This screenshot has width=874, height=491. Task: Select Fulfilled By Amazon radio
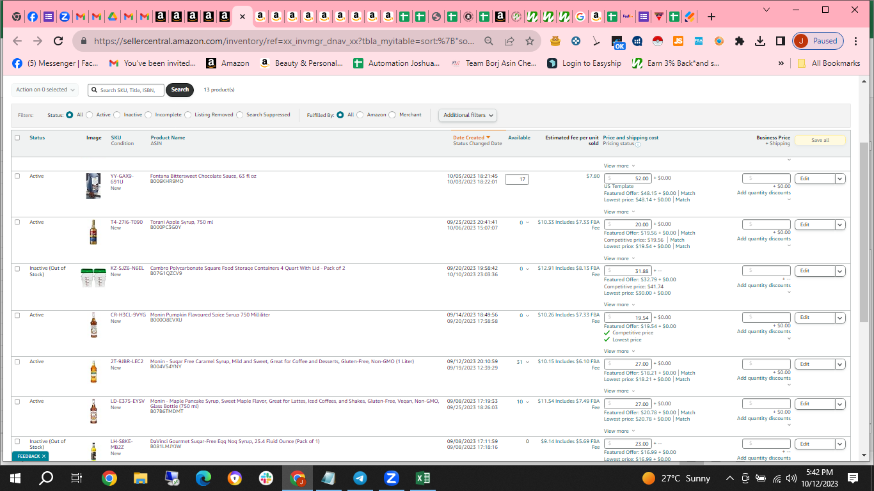click(360, 115)
